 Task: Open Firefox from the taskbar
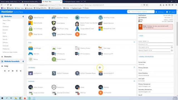tap(25, 98)
